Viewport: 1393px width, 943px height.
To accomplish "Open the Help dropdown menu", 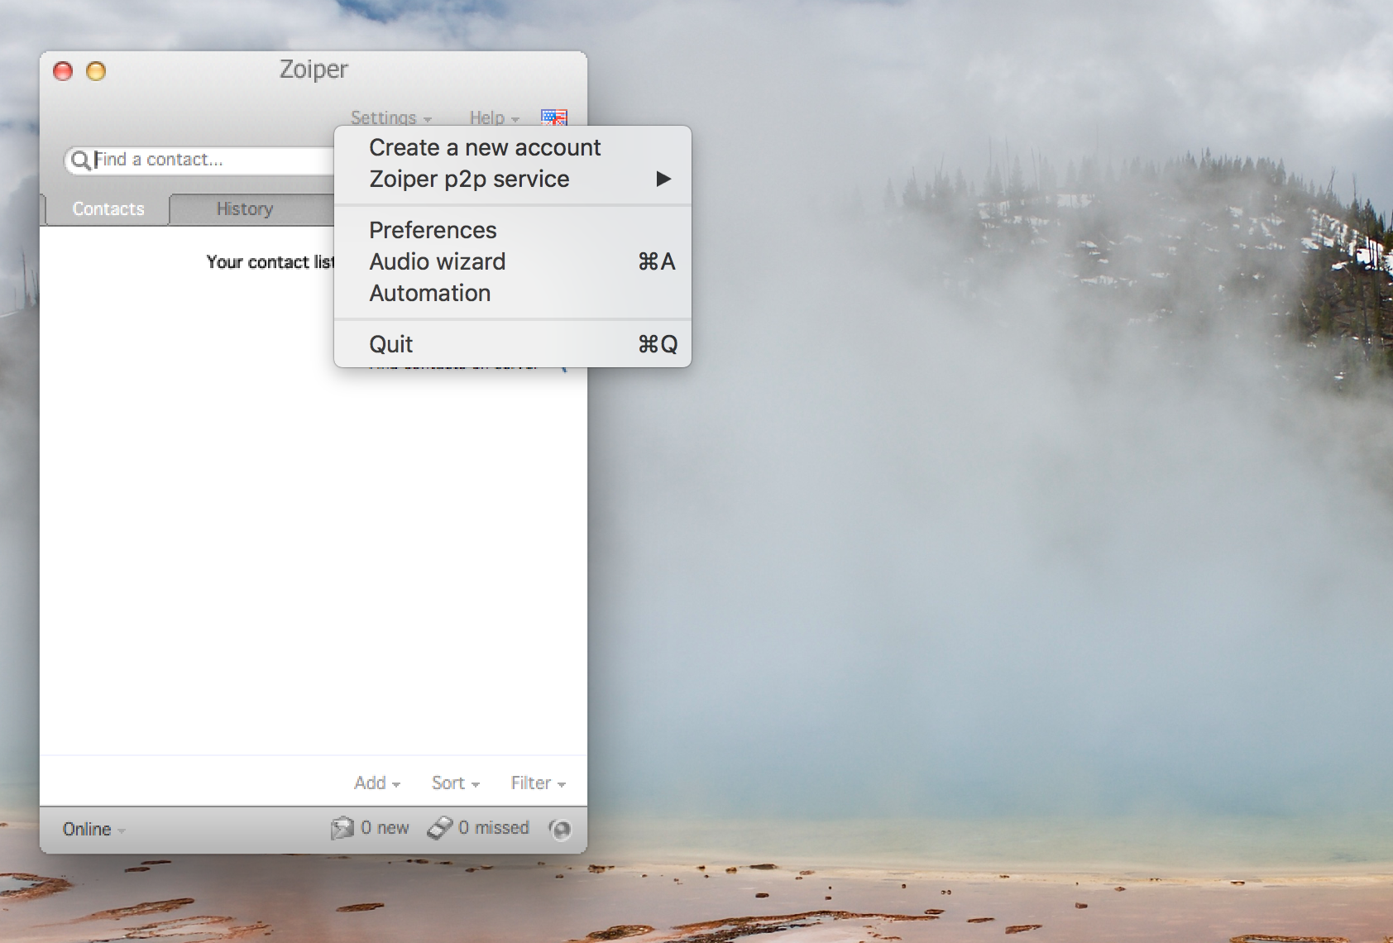I will coord(494,117).
